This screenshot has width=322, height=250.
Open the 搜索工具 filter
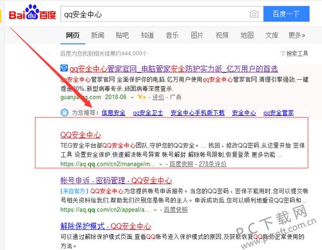point(294,53)
